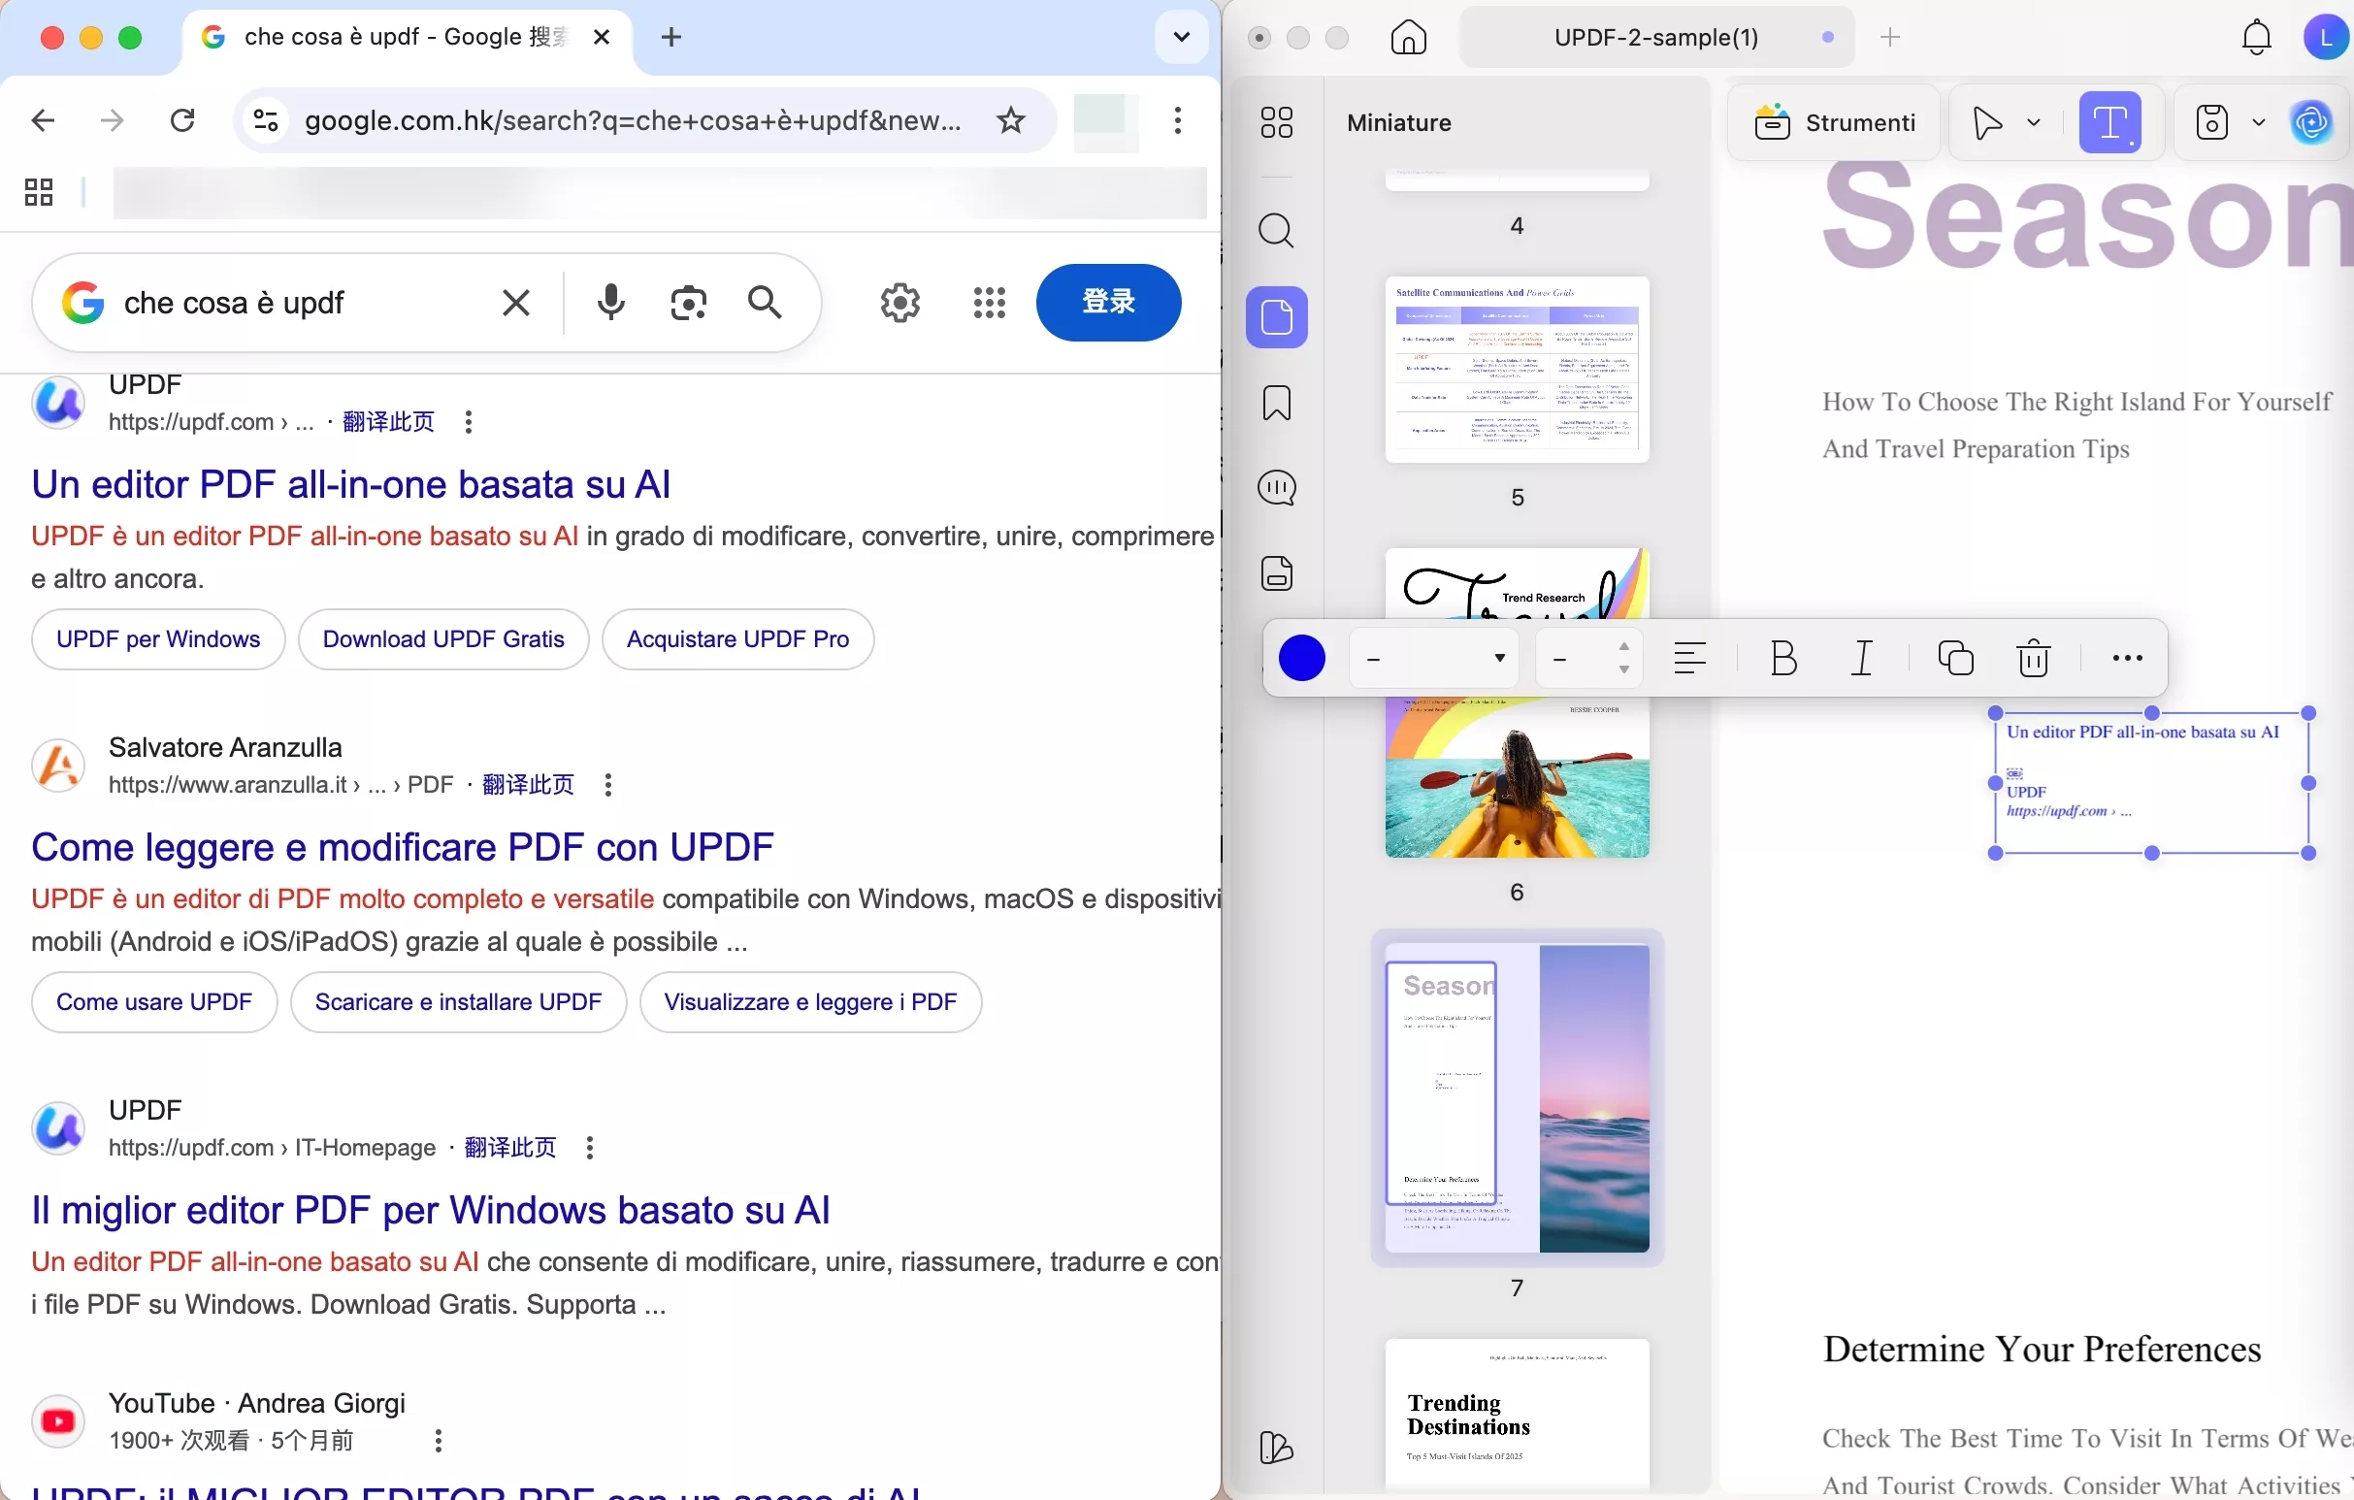This screenshot has height=1500, width=2354.
Task: Open the Strumenti menu
Action: pos(1834,123)
